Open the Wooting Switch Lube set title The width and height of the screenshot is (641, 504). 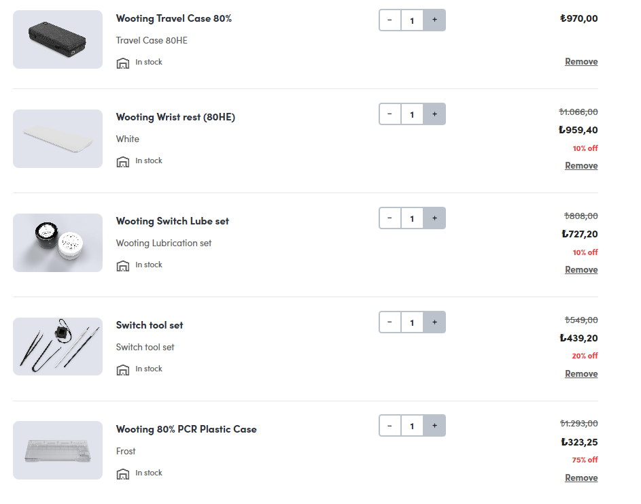[173, 221]
